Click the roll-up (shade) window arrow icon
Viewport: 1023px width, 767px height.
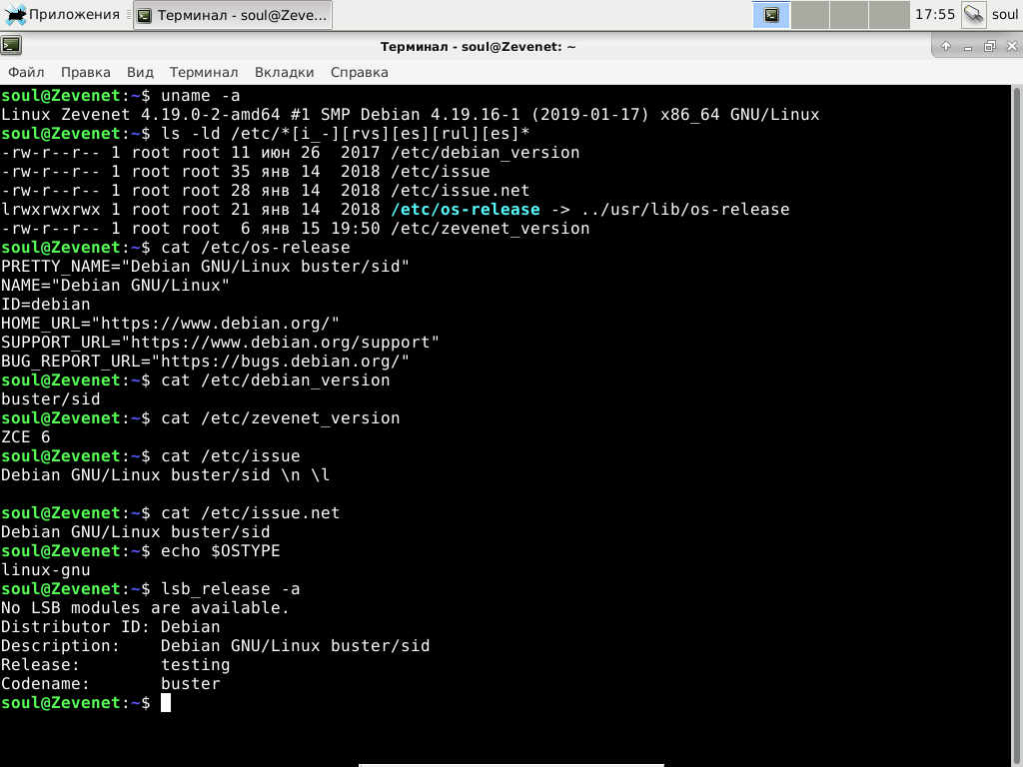[946, 46]
